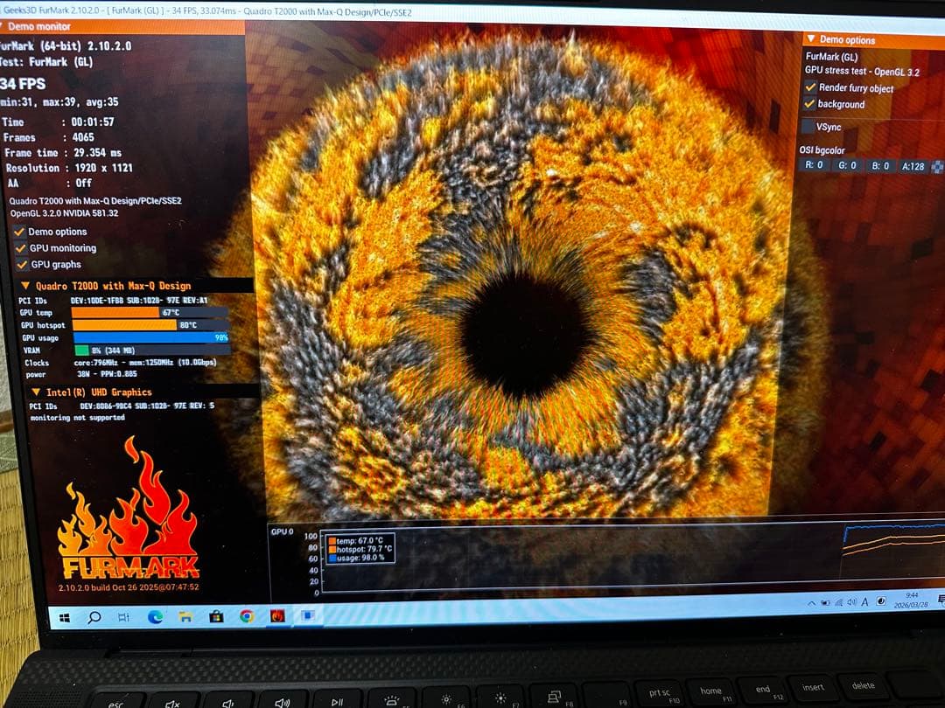Image resolution: width=945 pixels, height=708 pixels.
Task: Launch Microsoft Edge from the taskbar
Action: (155, 617)
